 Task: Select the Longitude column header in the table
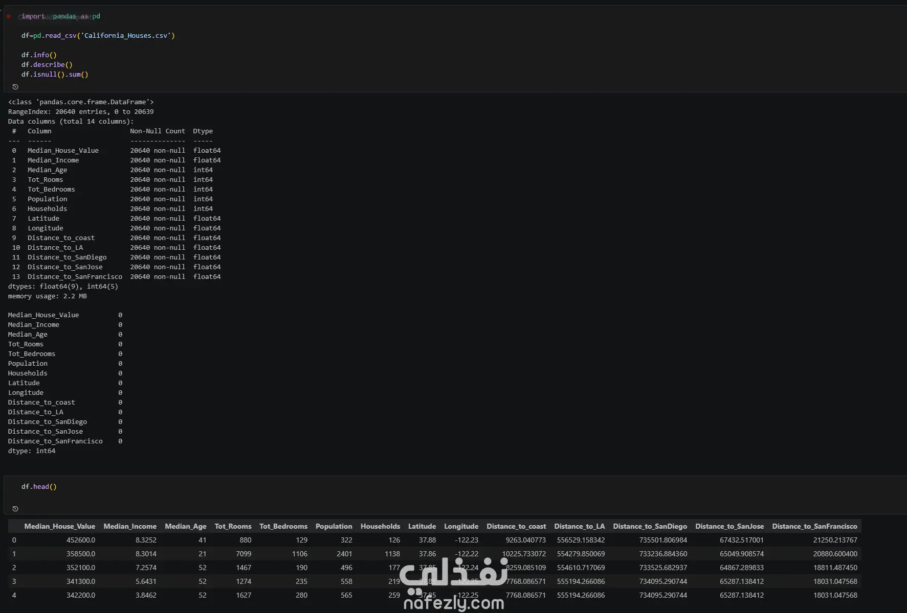(461, 526)
